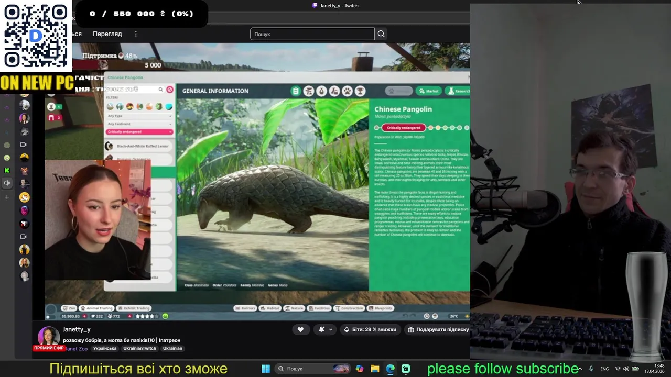Open the notification bell dropdown
This screenshot has width=671, height=377.
(x=325, y=329)
